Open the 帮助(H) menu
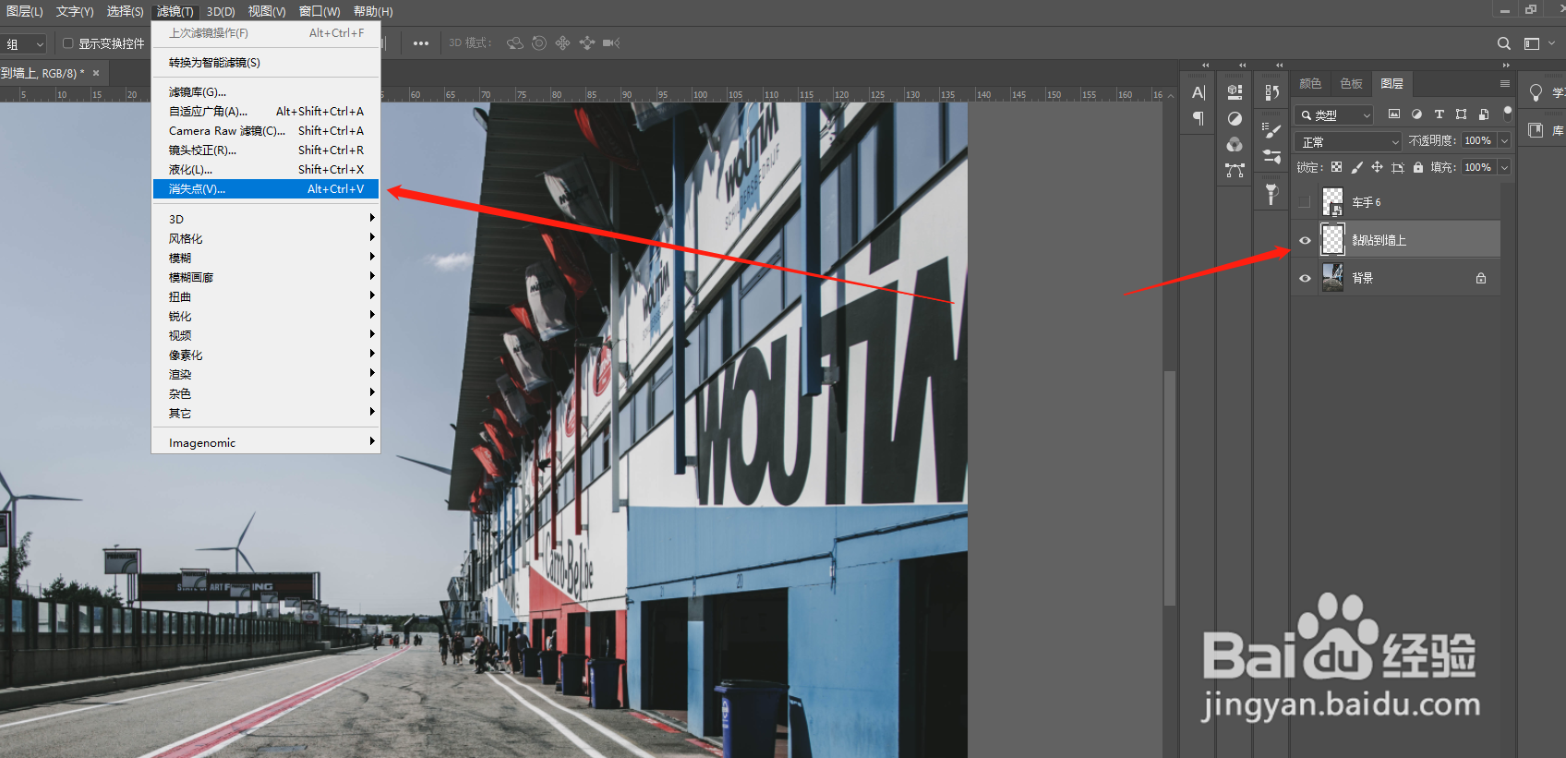The height and width of the screenshot is (758, 1566). (373, 11)
